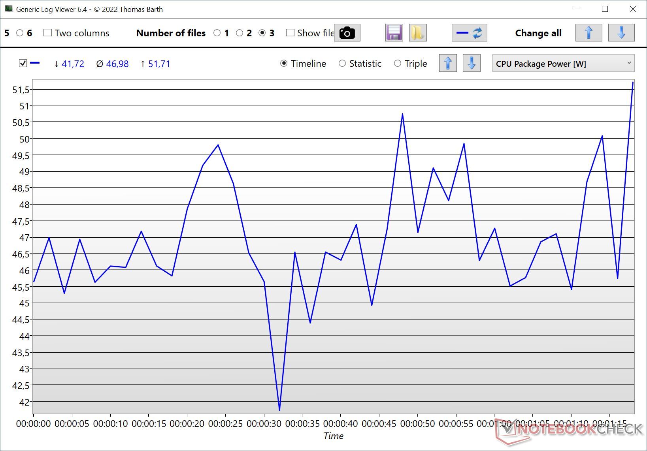Click the down arrow beside sensor dropdown
647x451 pixels.
point(471,63)
